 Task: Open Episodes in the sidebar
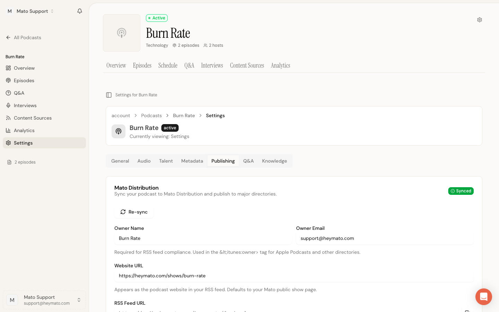(x=44, y=80)
